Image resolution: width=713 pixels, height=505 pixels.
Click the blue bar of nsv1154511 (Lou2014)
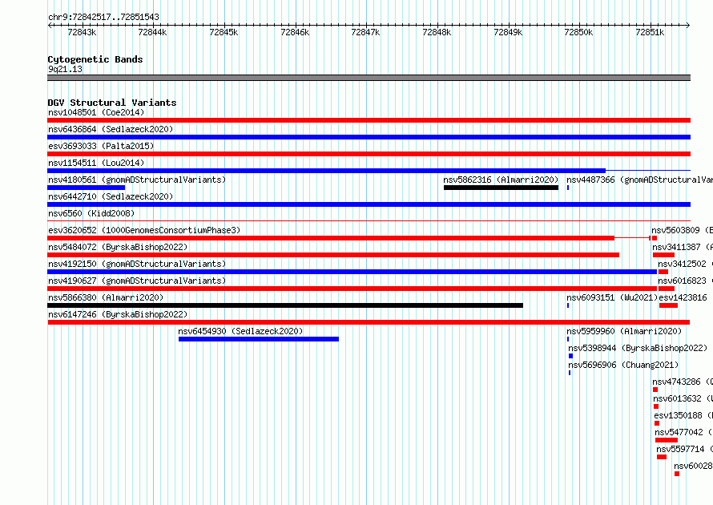pyautogui.click(x=327, y=171)
